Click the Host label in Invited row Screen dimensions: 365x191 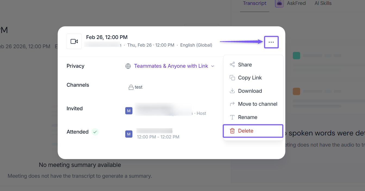(201, 113)
